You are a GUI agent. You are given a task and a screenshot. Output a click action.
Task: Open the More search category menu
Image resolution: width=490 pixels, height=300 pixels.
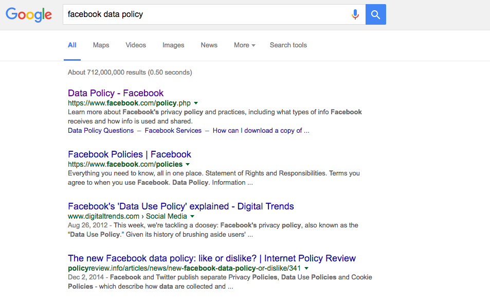pos(244,45)
